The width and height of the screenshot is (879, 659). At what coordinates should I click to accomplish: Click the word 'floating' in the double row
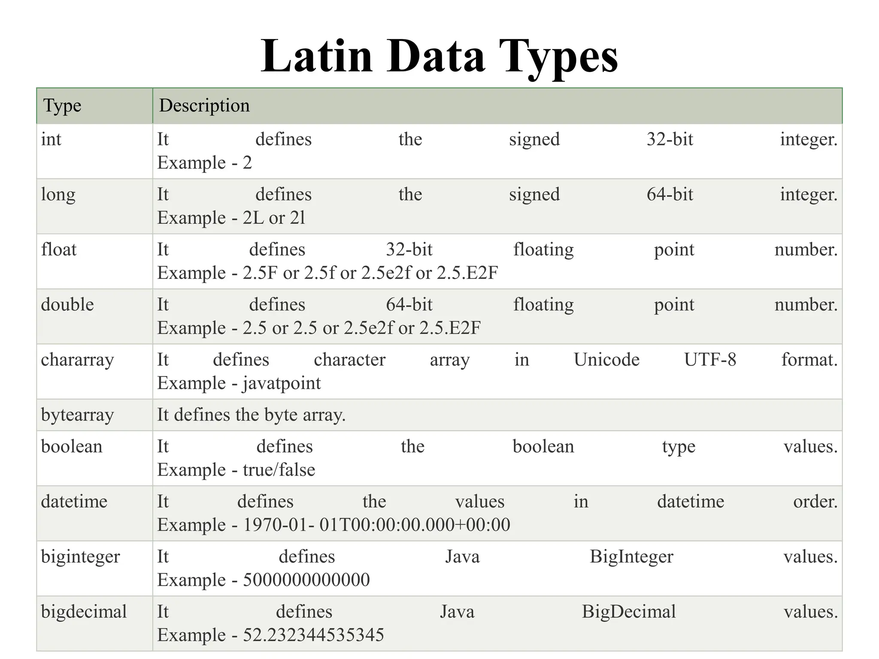pyautogui.click(x=543, y=305)
